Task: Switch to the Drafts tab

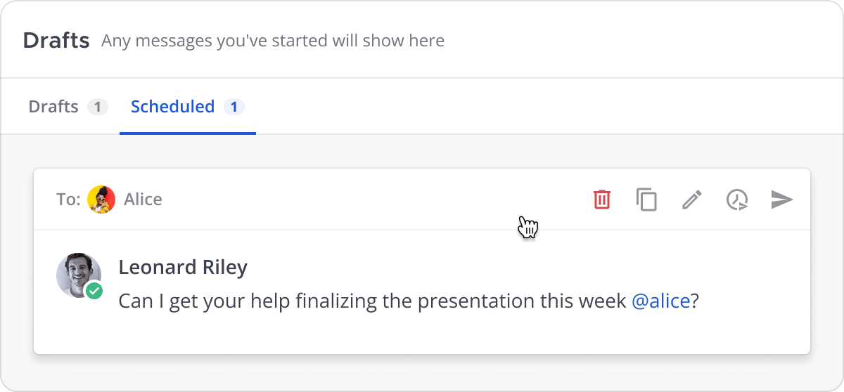Action: (x=53, y=107)
